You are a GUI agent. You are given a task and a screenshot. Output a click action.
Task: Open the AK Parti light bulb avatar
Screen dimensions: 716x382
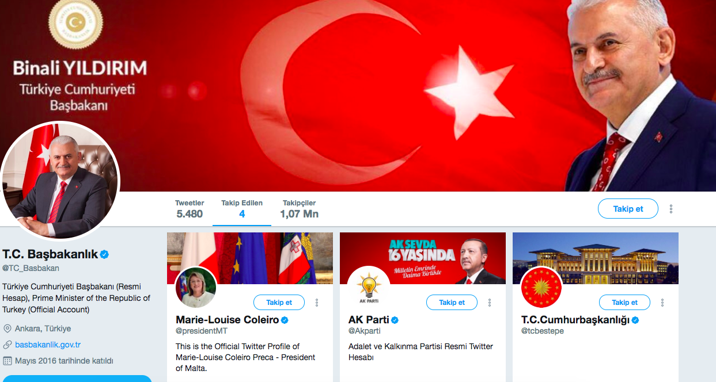[368, 288]
